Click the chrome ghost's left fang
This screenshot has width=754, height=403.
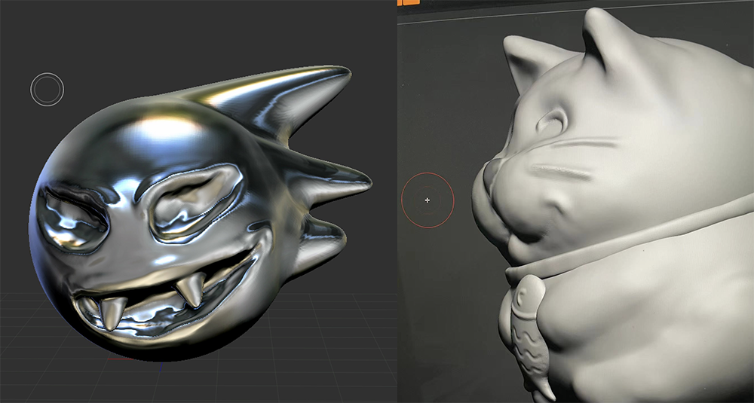pos(112,313)
